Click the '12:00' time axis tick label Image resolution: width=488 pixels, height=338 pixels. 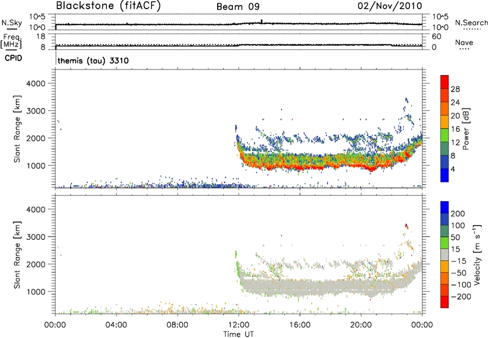click(x=239, y=325)
